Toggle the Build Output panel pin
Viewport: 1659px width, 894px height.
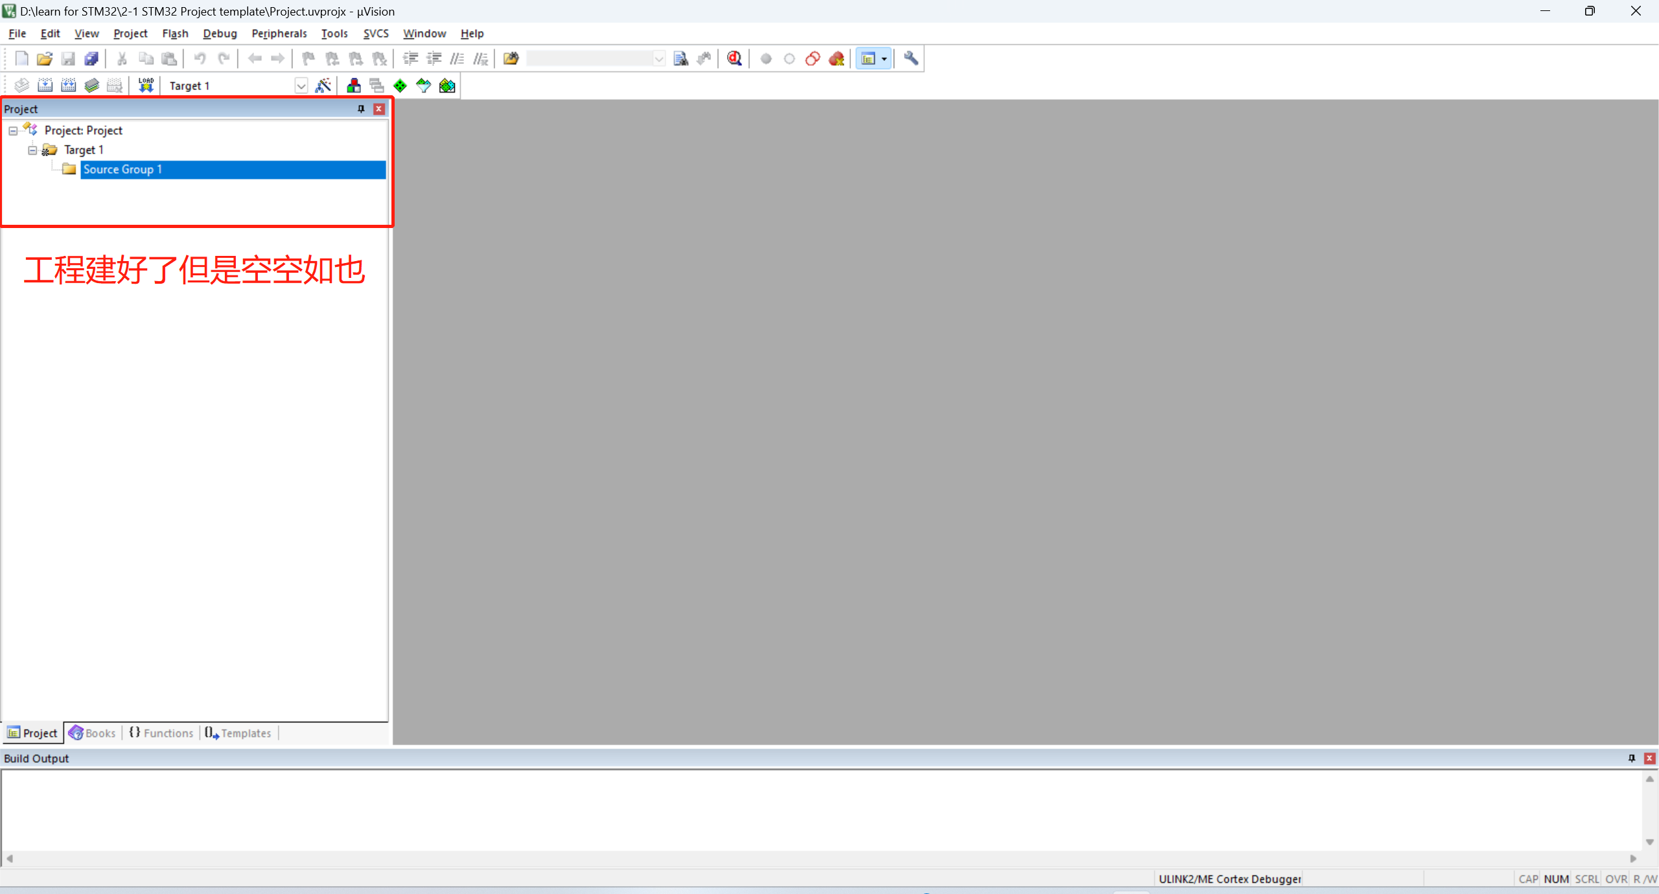1631,758
